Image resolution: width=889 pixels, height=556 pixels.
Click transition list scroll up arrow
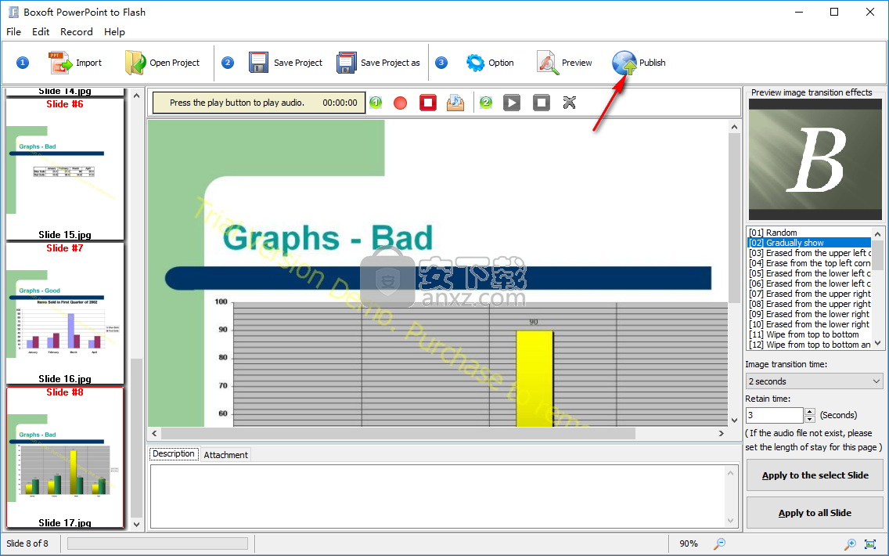(878, 233)
